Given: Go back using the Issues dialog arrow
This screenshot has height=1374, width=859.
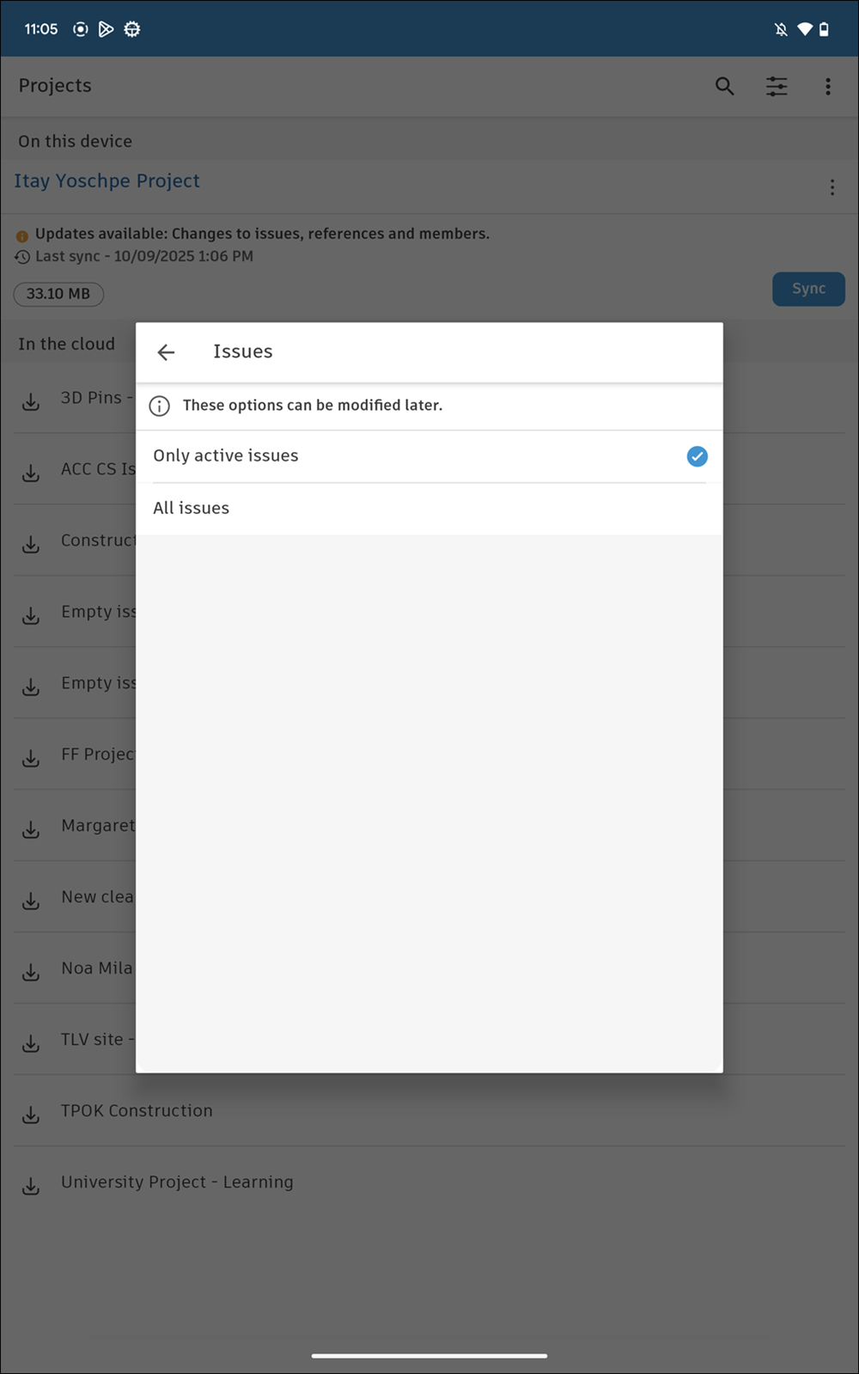Looking at the screenshot, I should pyautogui.click(x=166, y=352).
